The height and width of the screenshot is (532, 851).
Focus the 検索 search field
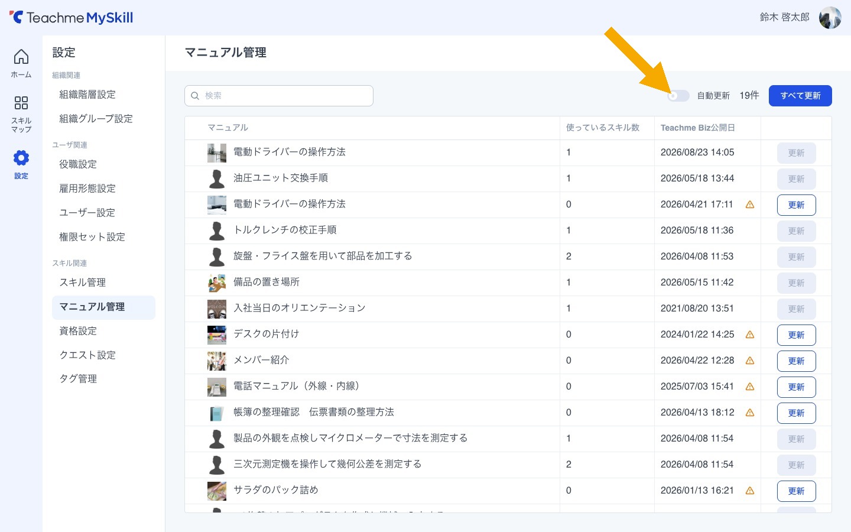(279, 96)
